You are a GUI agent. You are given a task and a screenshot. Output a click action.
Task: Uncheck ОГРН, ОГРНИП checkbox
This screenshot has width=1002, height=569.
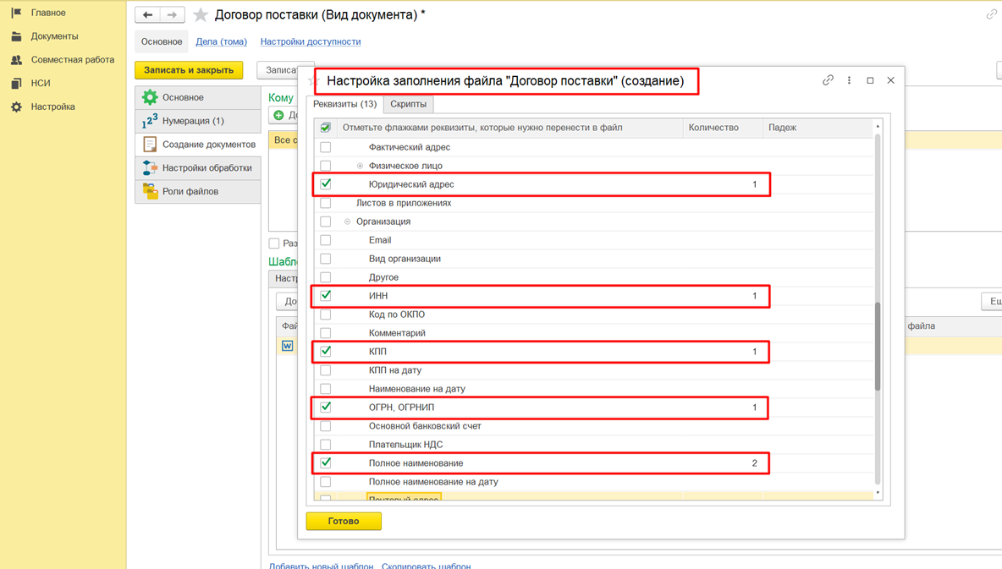pos(325,407)
